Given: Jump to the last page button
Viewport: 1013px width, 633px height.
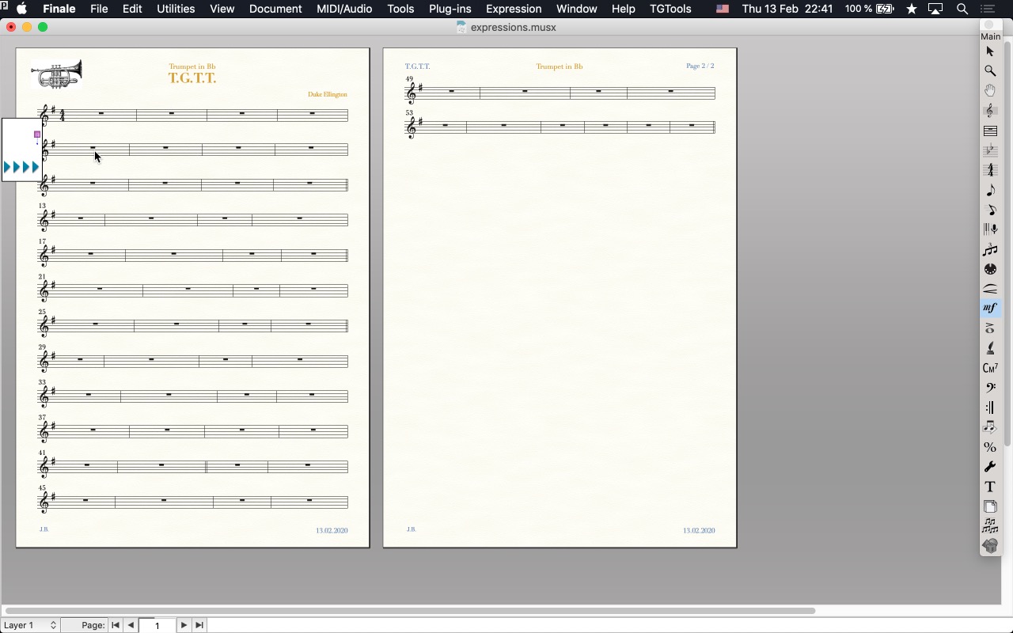Looking at the screenshot, I should pos(199,625).
